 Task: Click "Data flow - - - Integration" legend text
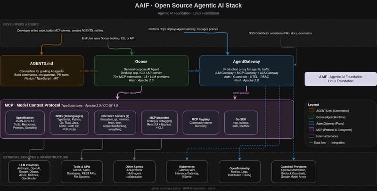point(327,143)
